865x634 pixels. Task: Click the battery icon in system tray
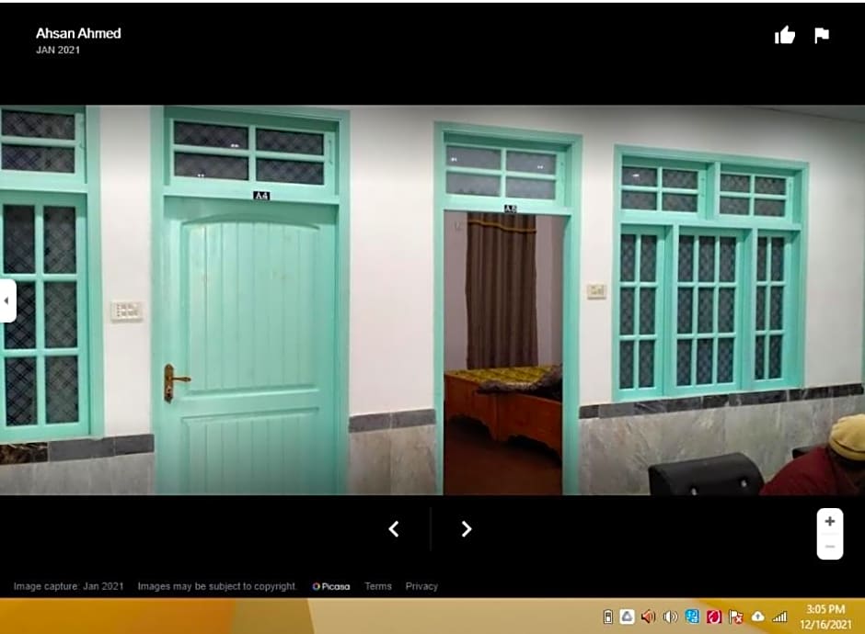[607, 617]
